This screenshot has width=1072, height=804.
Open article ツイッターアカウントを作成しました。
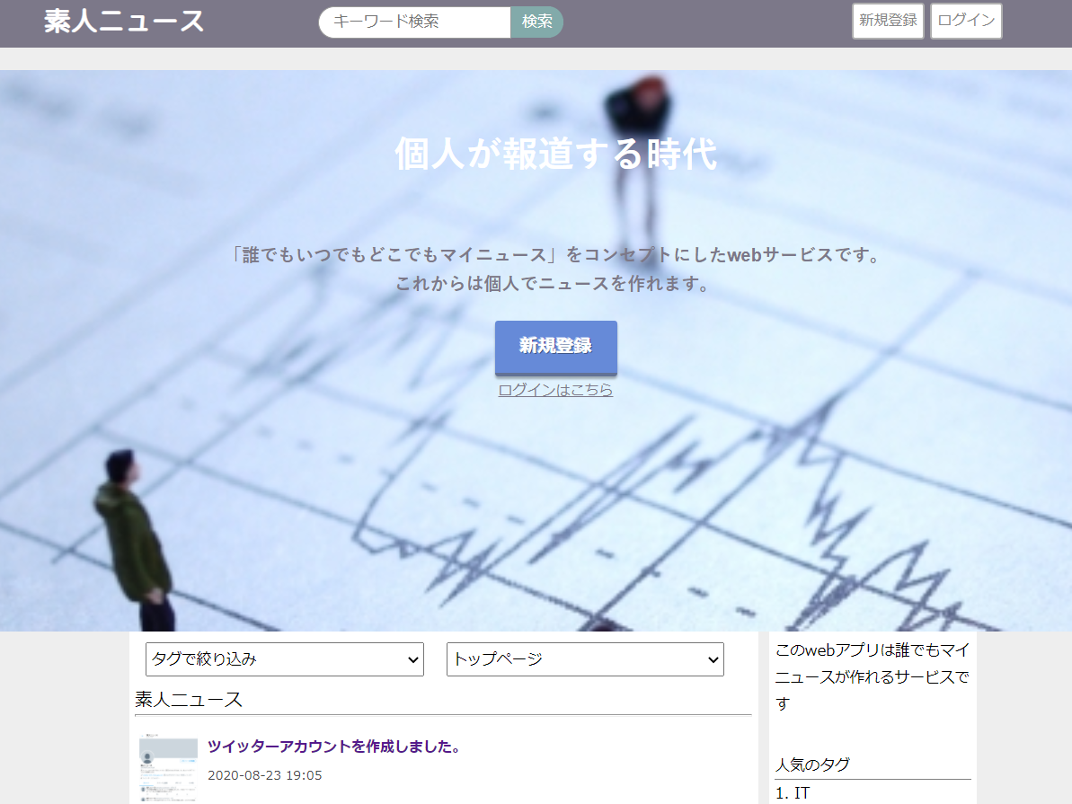(x=335, y=746)
